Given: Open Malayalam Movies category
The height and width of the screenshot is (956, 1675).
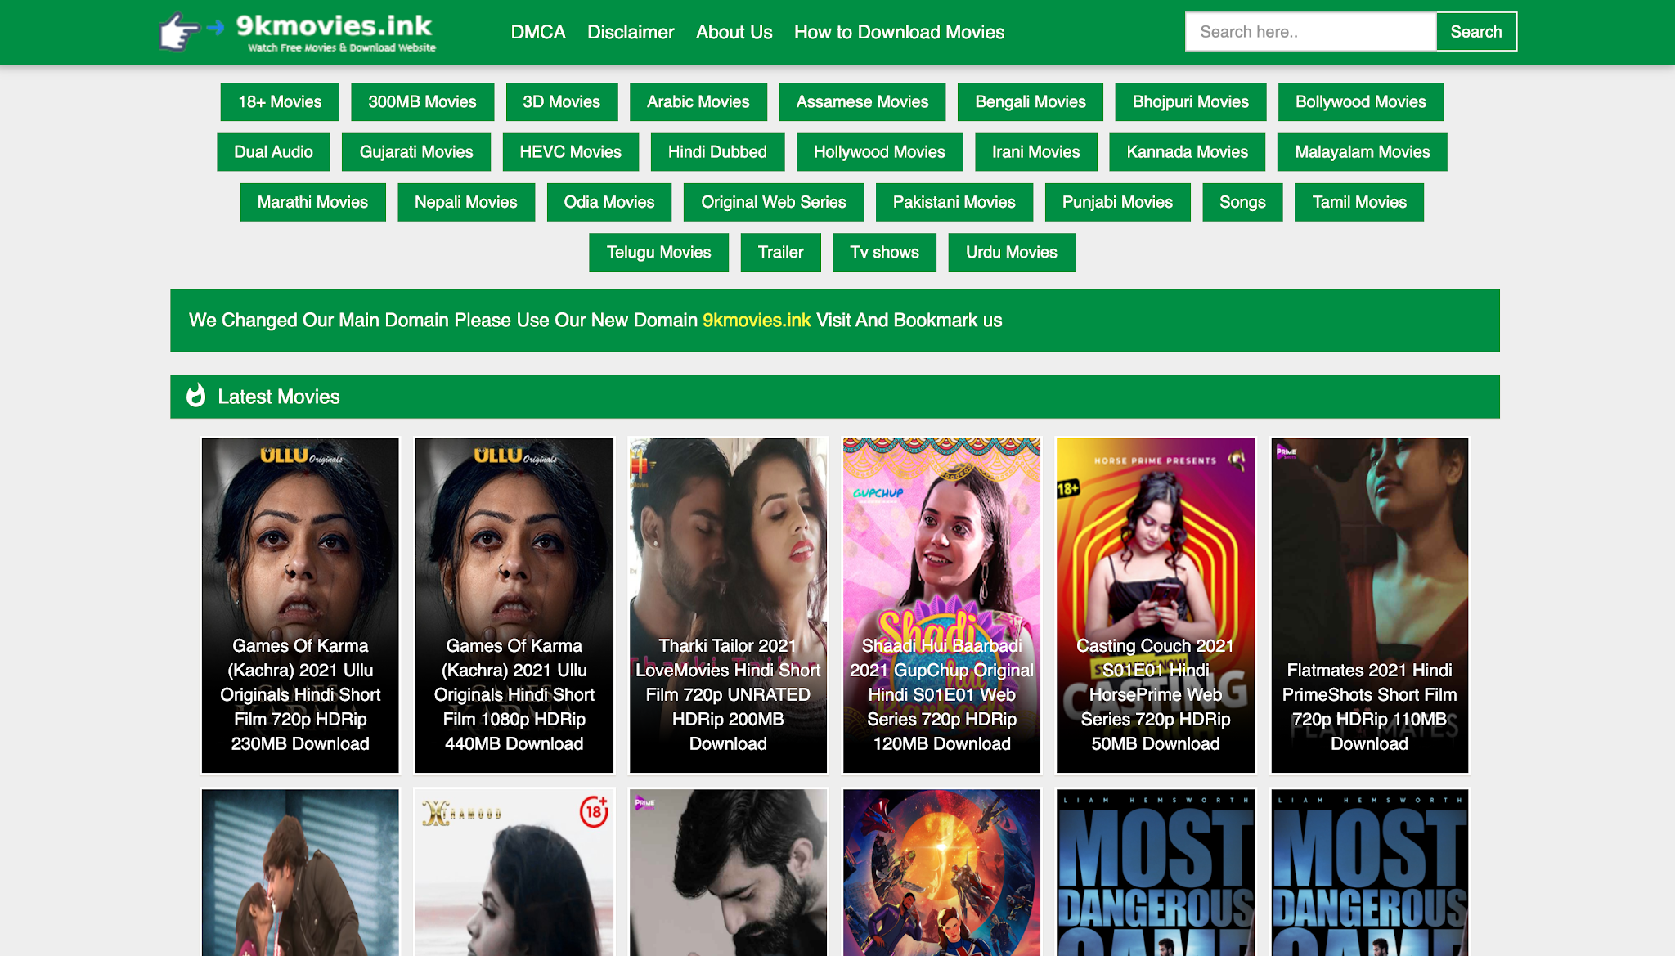Looking at the screenshot, I should (x=1363, y=152).
